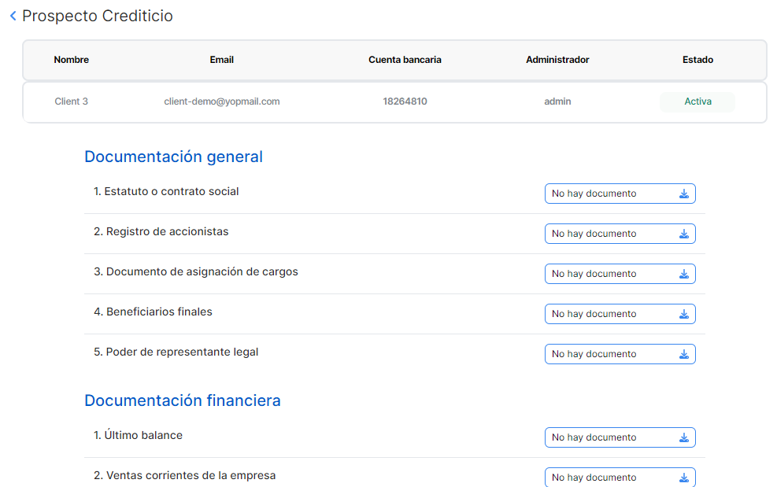Click the Nombre column header

click(x=71, y=60)
